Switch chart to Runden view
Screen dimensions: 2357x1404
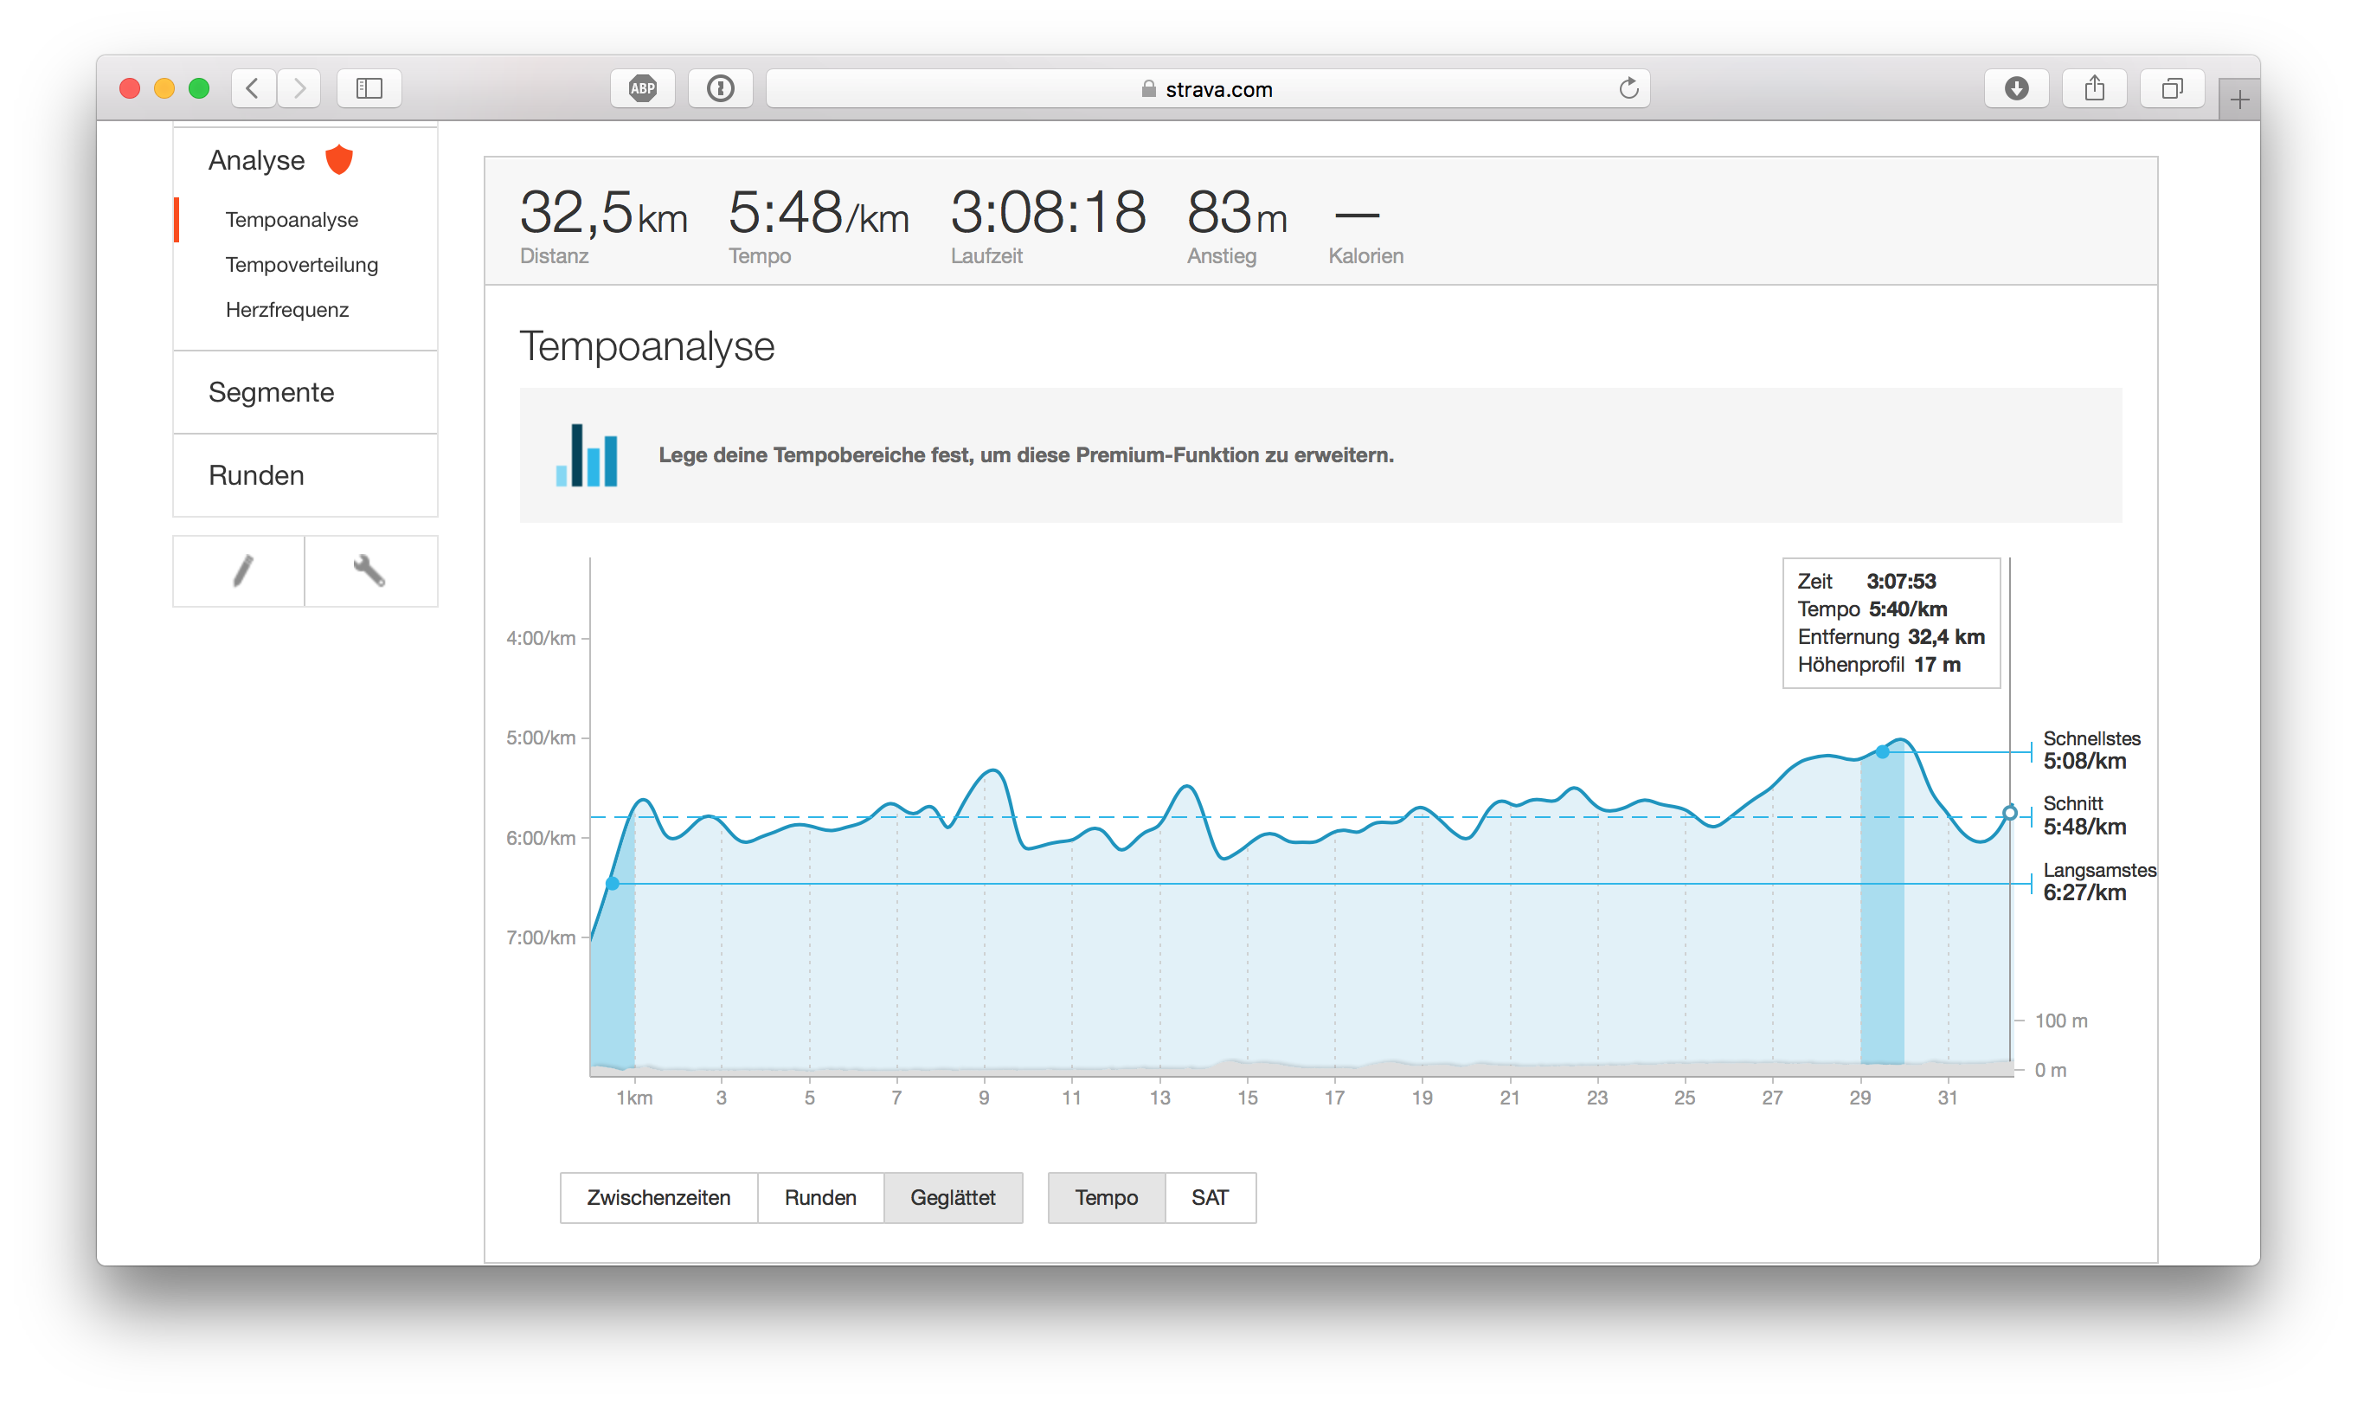pyautogui.click(x=819, y=1198)
